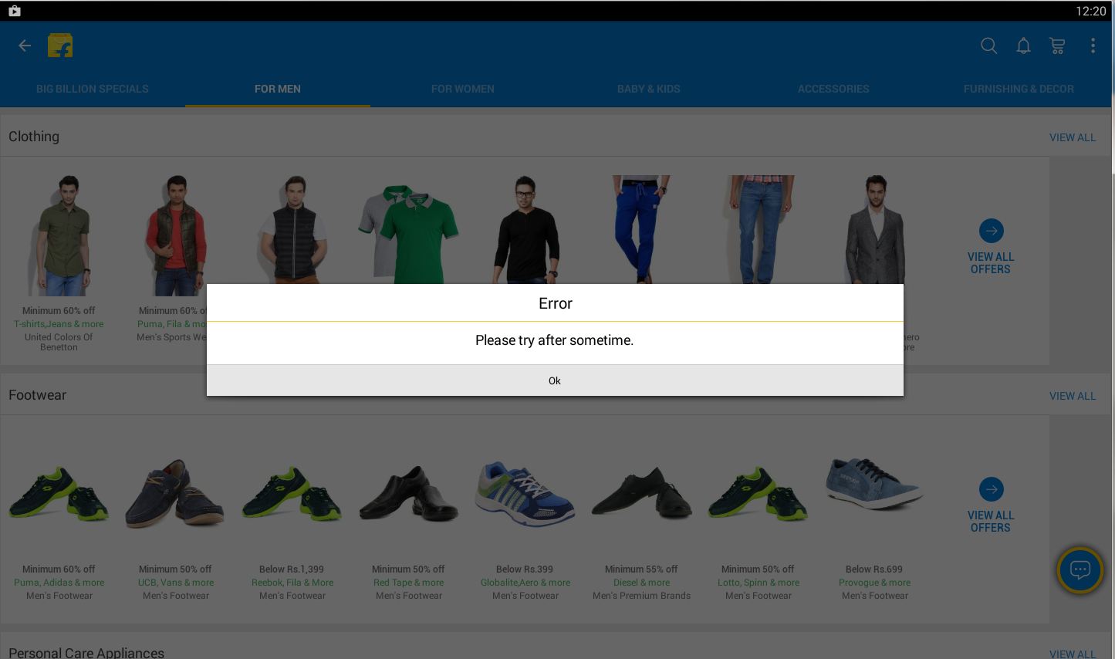Open the shopping cart icon
The height and width of the screenshot is (659, 1115).
[x=1057, y=46]
